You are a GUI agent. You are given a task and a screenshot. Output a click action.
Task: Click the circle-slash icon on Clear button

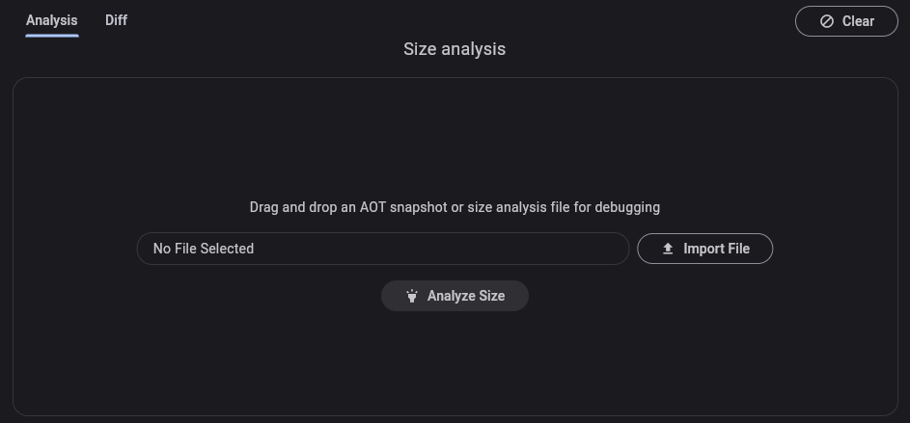click(x=827, y=21)
